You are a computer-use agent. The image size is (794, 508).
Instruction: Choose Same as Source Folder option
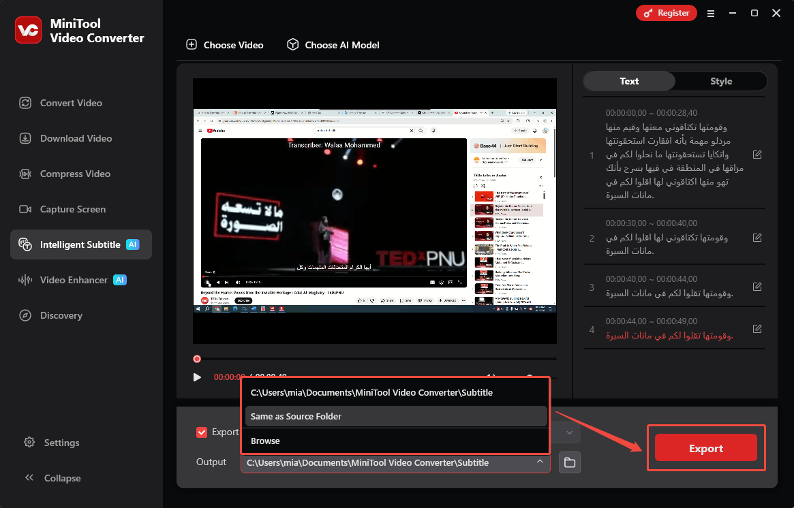395,417
